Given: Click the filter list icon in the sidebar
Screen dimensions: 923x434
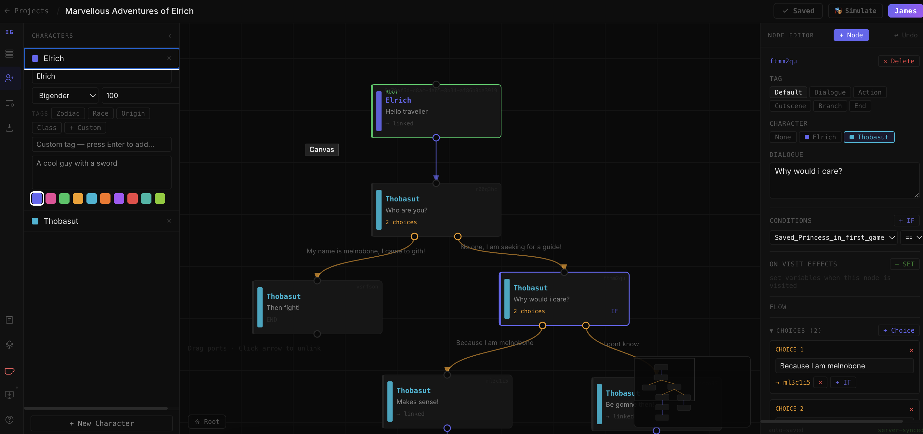Looking at the screenshot, I should 9,103.
